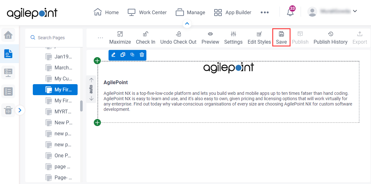The width and height of the screenshot is (371, 184).
Task: Open the New P... page
Action: click(x=59, y=122)
